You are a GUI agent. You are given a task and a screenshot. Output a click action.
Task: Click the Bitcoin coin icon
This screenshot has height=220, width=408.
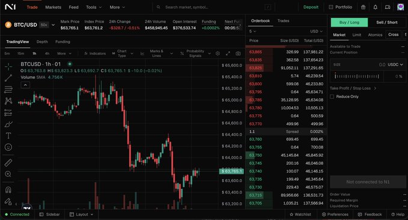[8, 25]
